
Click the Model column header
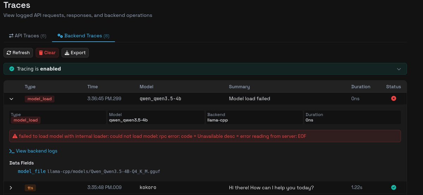pyautogui.click(x=146, y=87)
